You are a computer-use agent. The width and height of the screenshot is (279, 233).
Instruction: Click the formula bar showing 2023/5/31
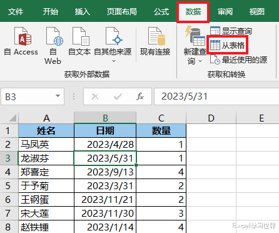[216, 96]
